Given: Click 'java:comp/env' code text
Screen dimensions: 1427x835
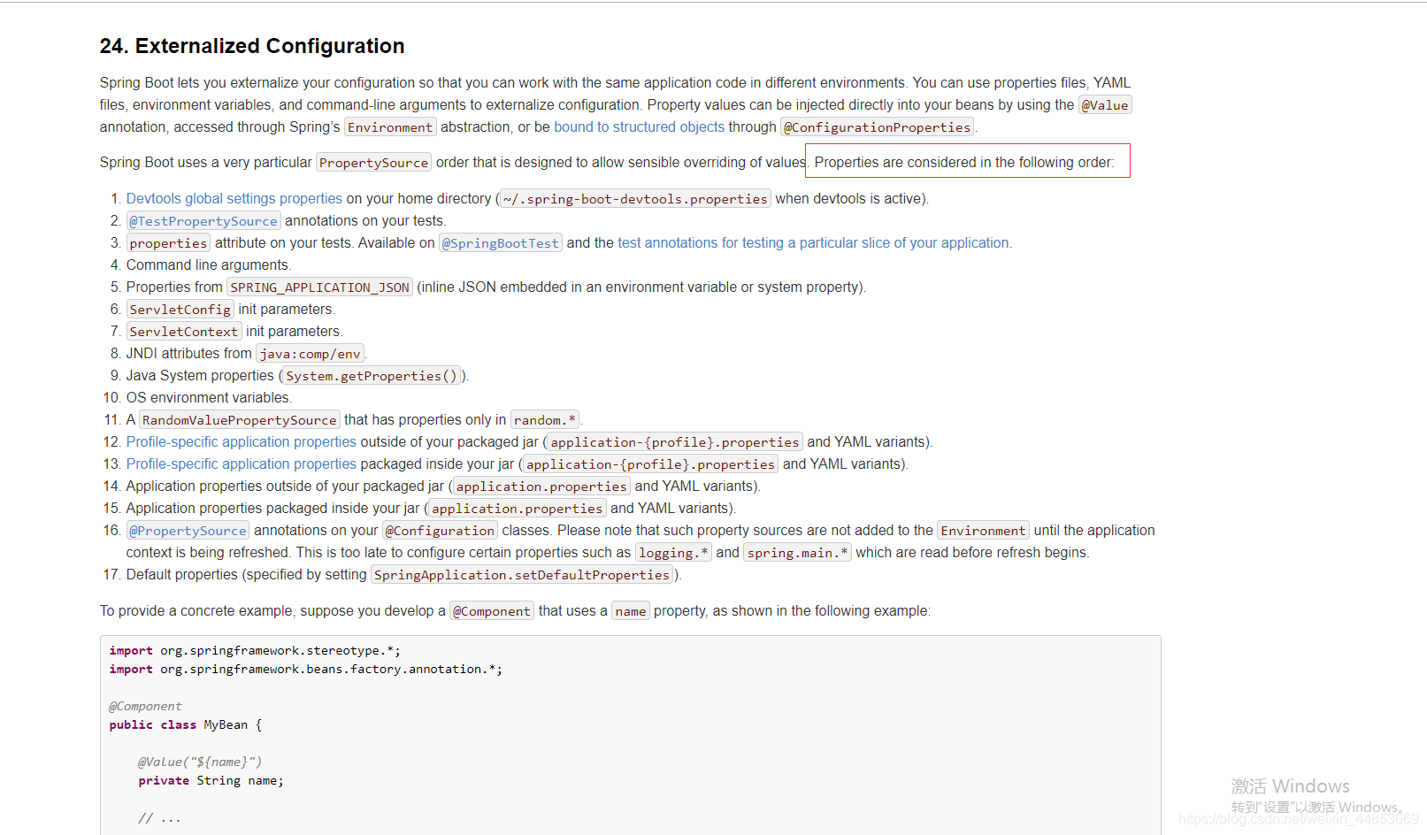Looking at the screenshot, I should (x=311, y=354).
